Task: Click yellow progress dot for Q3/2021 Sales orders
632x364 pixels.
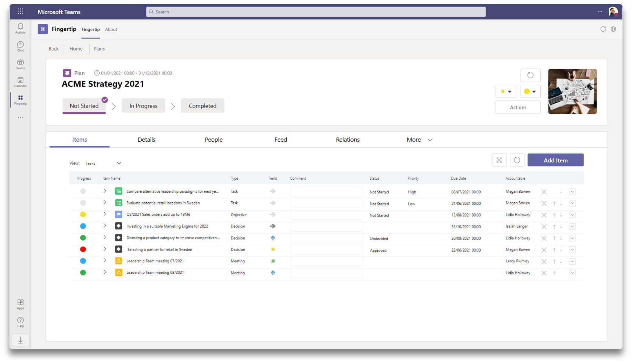Action: pyautogui.click(x=83, y=214)
